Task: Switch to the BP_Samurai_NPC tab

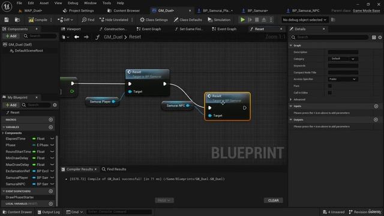Action: point(305,11)
